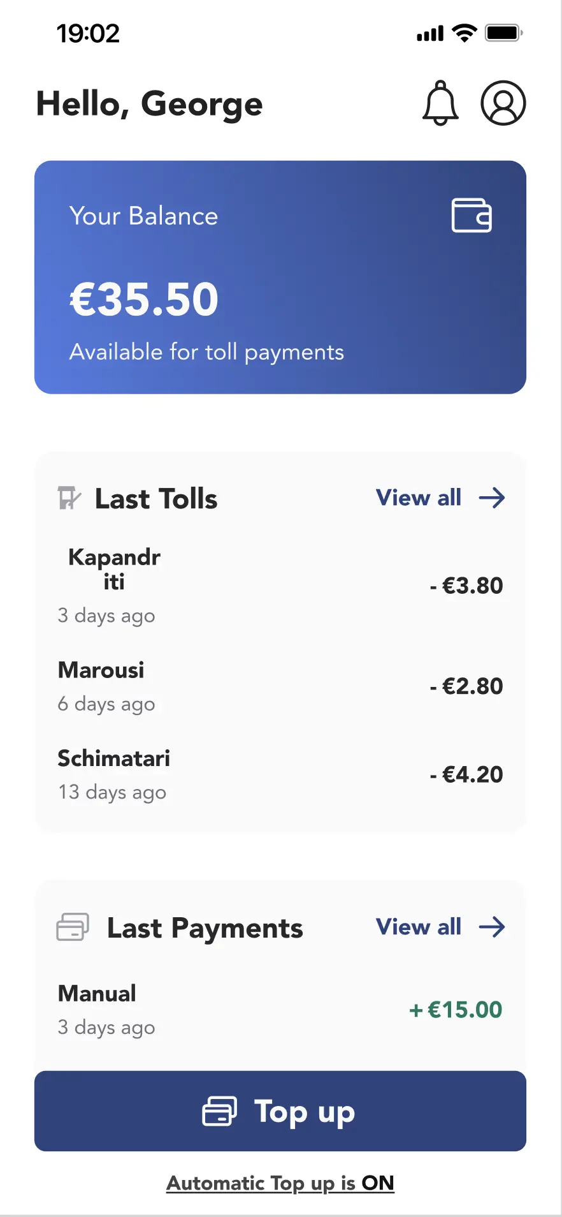Image resolution: width=562 pixels, height=1217 pixels.
Task: Tap the €35.50 balance amount
Action: click(x=144, y=299)
